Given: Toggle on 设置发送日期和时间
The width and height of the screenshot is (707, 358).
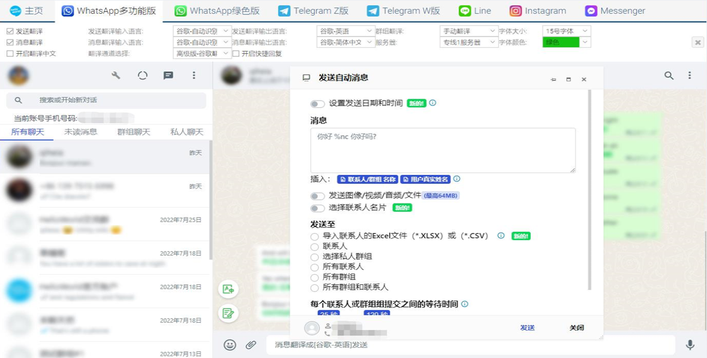Looking at the screenshot, I should click(x=317, y=104).
